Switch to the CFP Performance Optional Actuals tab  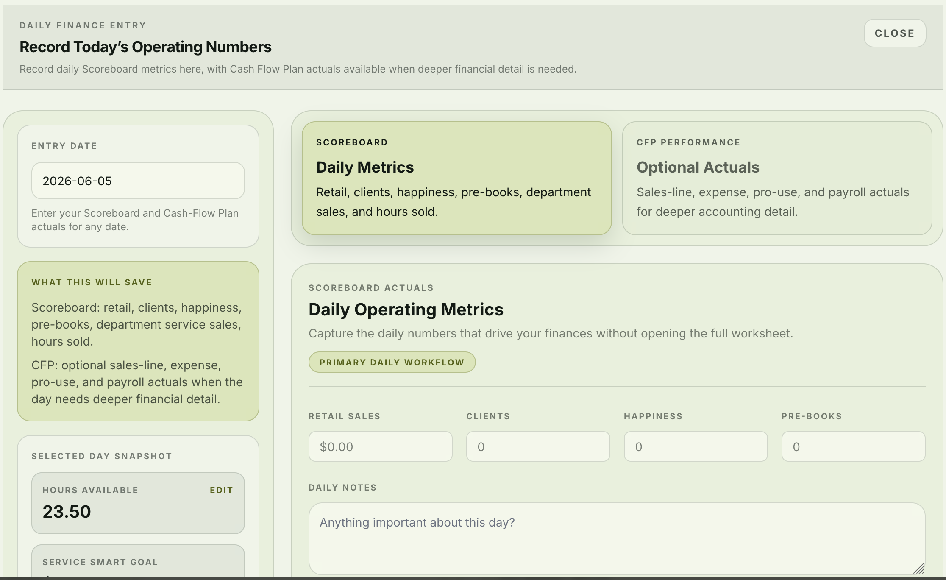777,178
